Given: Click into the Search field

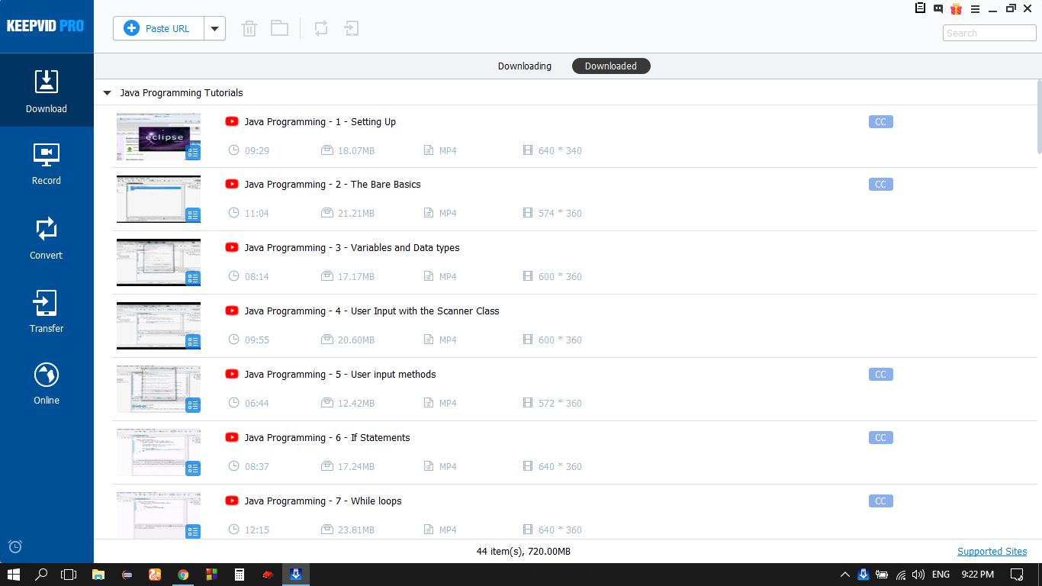Looking at the screenshot, I should tap(989, 33).
